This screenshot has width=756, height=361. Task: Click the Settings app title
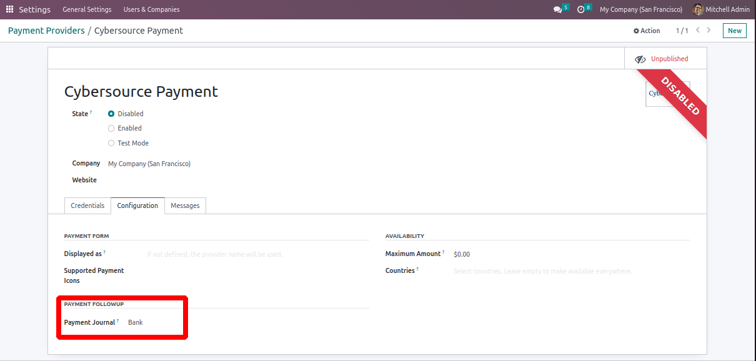pos(35,9)
